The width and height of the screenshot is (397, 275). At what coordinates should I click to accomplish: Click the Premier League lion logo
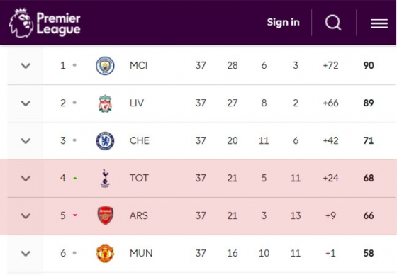click(21, 23)
